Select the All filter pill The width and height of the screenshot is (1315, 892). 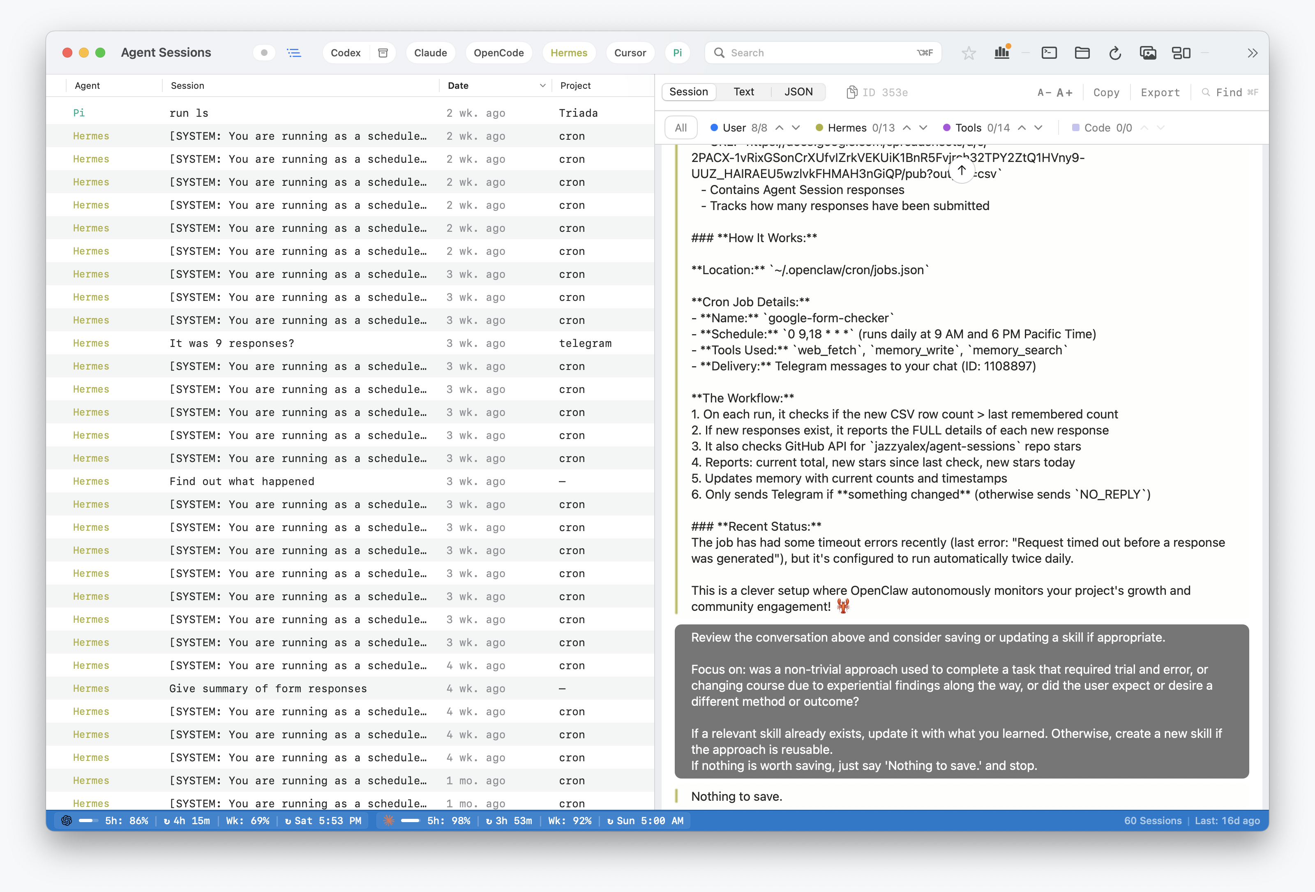pos(681,128)
